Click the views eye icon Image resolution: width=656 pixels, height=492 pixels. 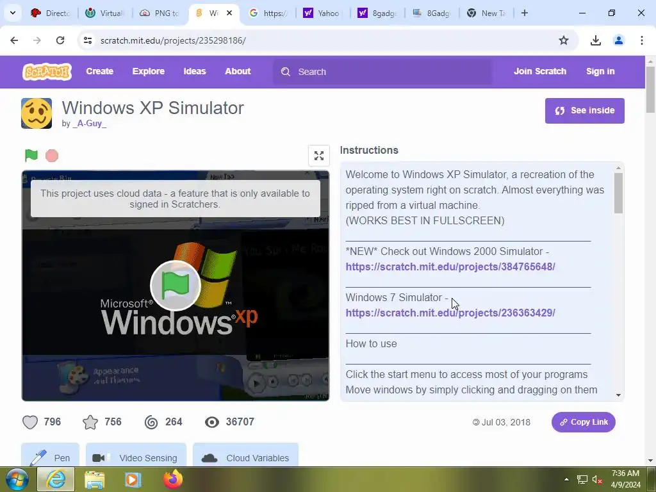[x=211, y=422]
